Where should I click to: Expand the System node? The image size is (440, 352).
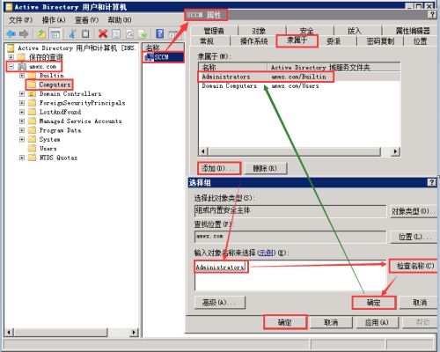pos(22,139)
